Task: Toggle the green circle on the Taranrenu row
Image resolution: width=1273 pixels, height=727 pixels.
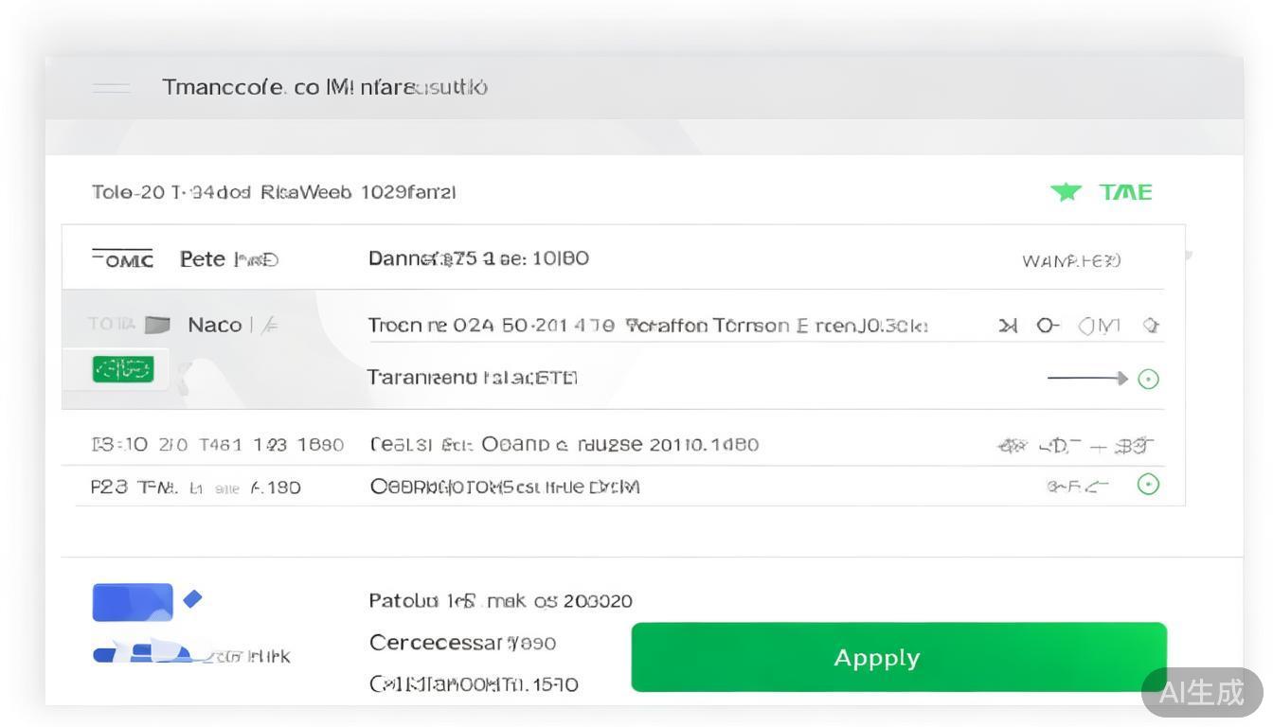Action: click(1148, 379)
